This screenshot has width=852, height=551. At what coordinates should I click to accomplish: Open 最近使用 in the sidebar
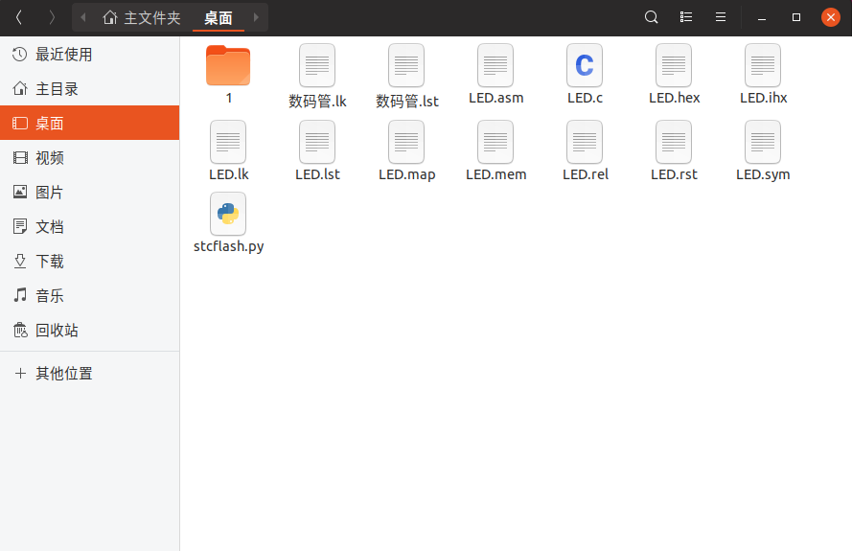click(90, 55)
